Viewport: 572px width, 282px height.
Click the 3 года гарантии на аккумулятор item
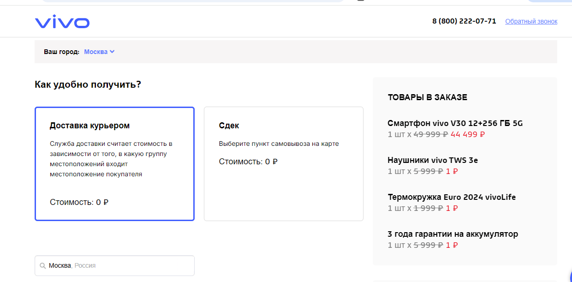pos(453,234)
